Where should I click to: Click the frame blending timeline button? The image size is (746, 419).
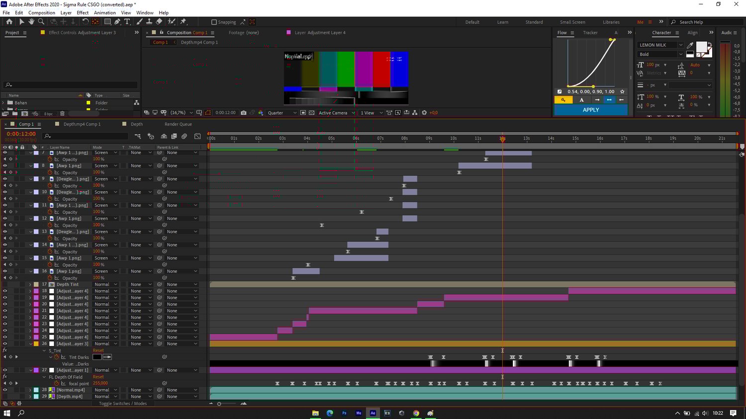tap(174, 136)
